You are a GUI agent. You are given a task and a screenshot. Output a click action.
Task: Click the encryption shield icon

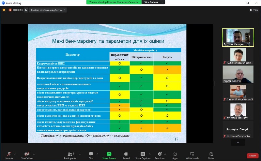tap(4, 10)
